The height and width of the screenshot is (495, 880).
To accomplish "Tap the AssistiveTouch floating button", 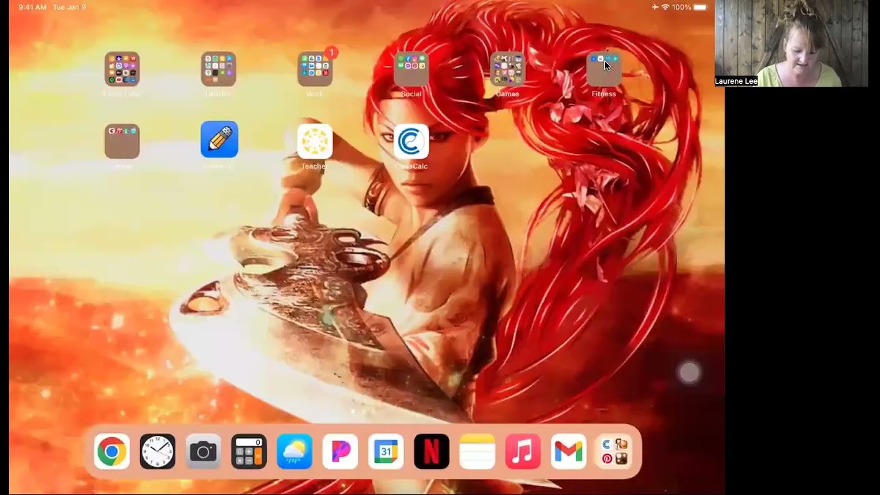I will coord(689,373).
